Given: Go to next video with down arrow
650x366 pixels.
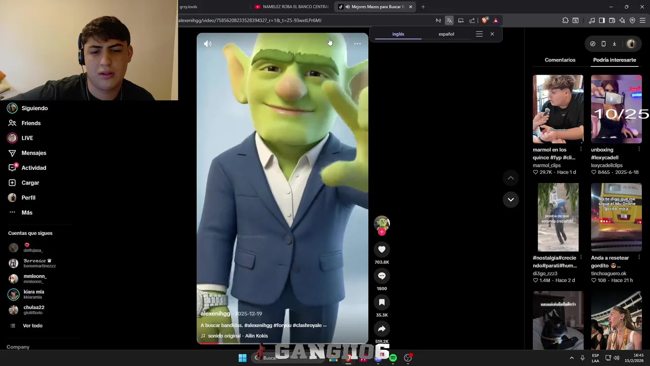Looking at the screenshot, I should 510,199.
